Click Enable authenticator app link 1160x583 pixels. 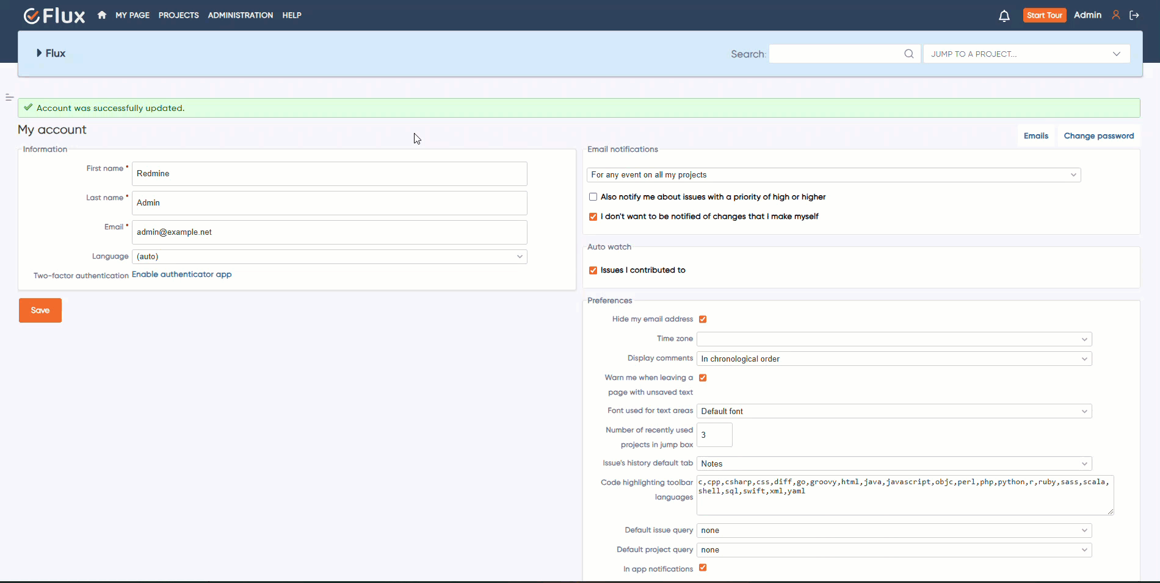181,274
